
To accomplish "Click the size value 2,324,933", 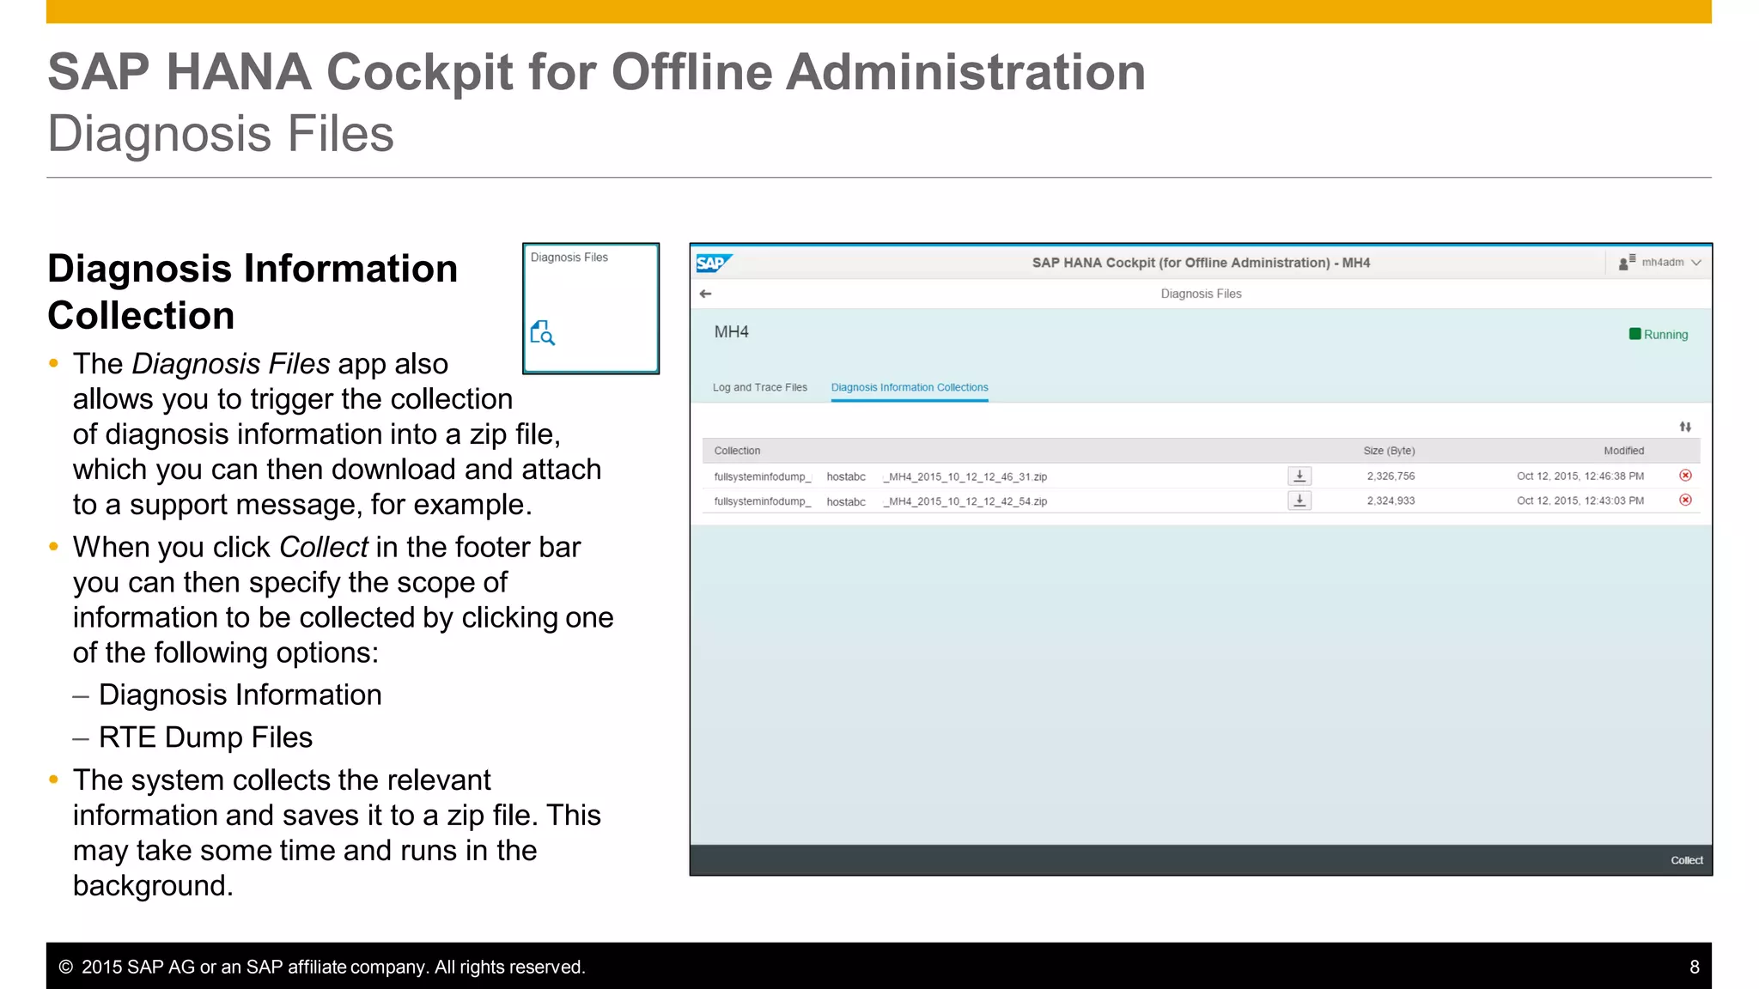I will 1391,501.
